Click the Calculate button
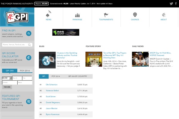179x119 pixels. (x=7, y=87)
